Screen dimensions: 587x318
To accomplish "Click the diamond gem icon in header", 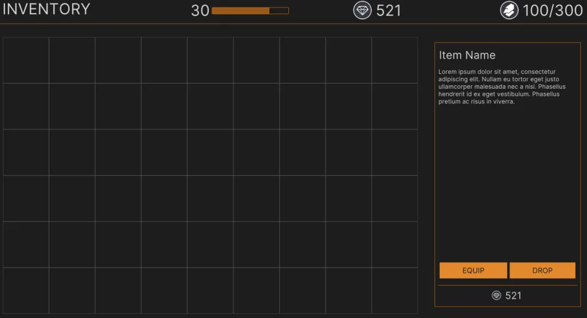I will pyautogui.click(x=362, y=10).
